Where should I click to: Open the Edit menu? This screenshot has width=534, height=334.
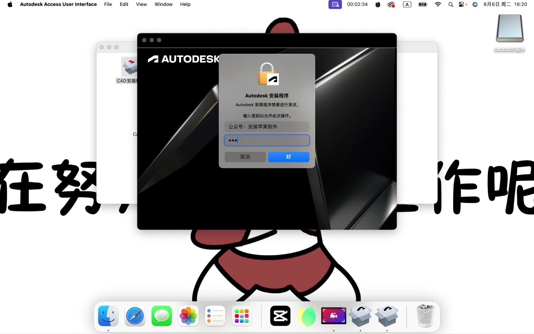[124, 4]
